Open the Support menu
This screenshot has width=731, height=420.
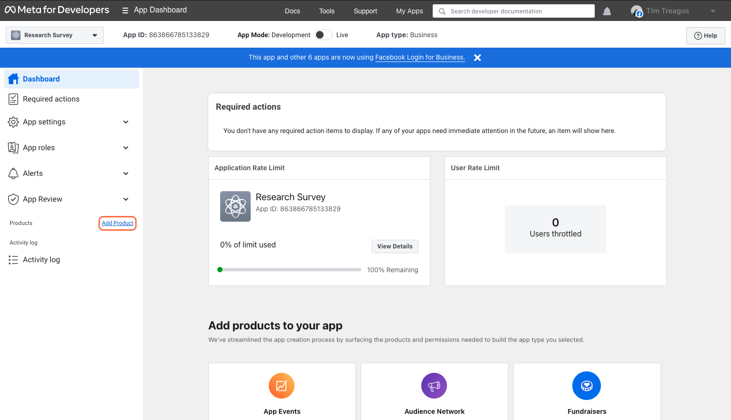[x=365, y=11]
